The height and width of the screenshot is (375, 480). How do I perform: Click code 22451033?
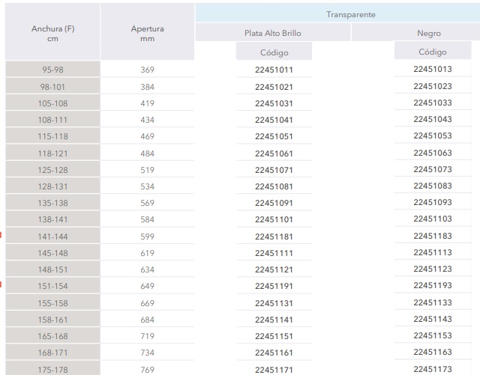pyautogui.click(x=433, y=102)
